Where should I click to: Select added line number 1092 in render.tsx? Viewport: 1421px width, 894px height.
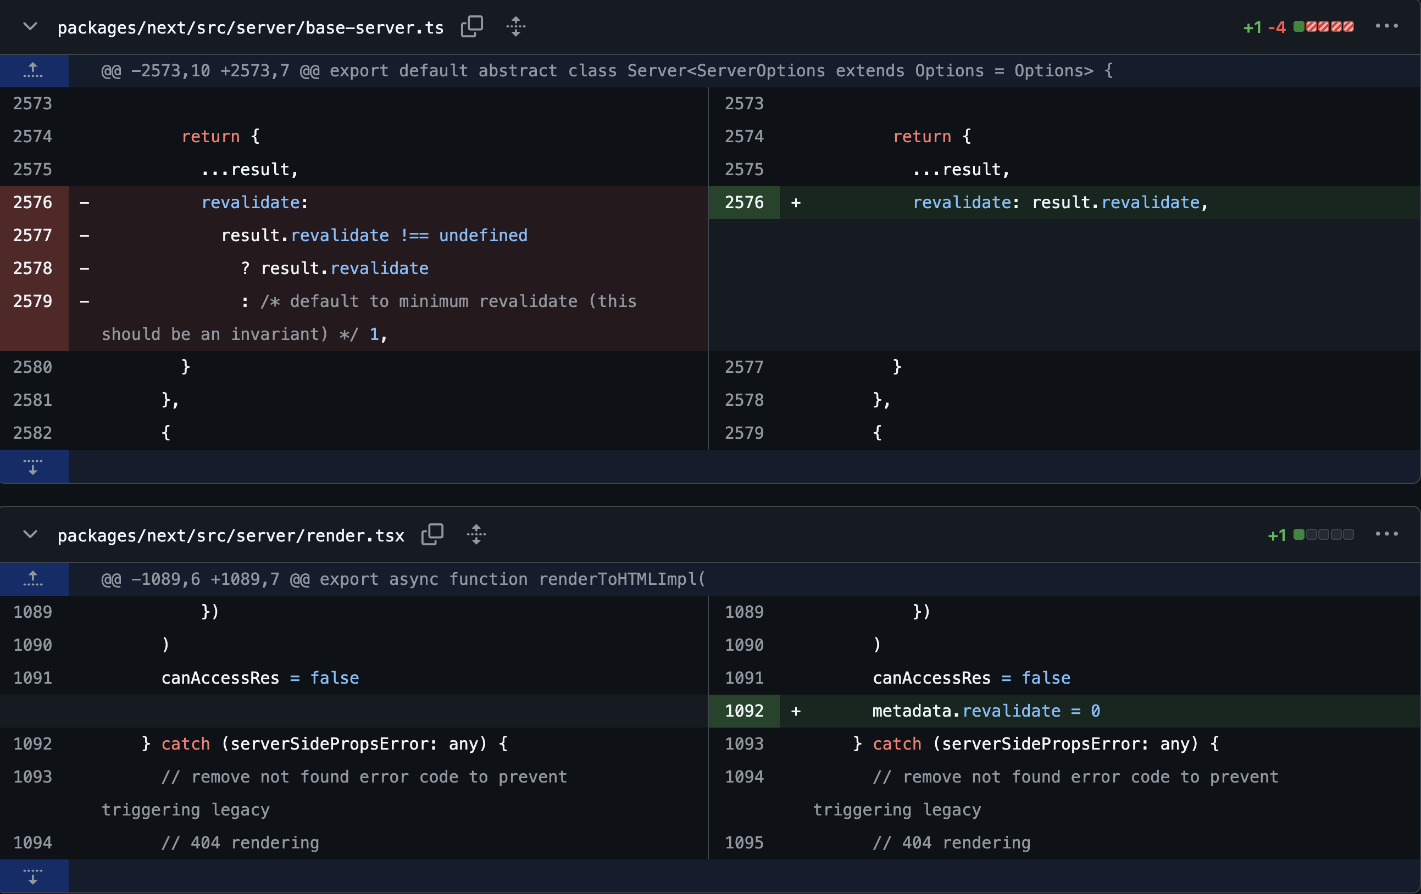coord(744,711)
